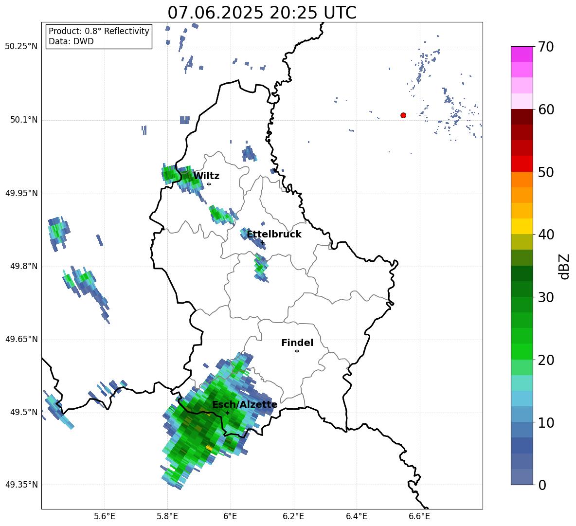Click the yellow color band at 40 dBZ

522,226
